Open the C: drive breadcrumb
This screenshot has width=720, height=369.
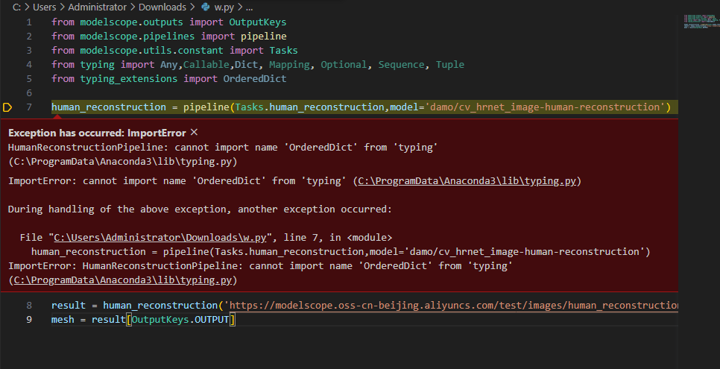(16, 7)
